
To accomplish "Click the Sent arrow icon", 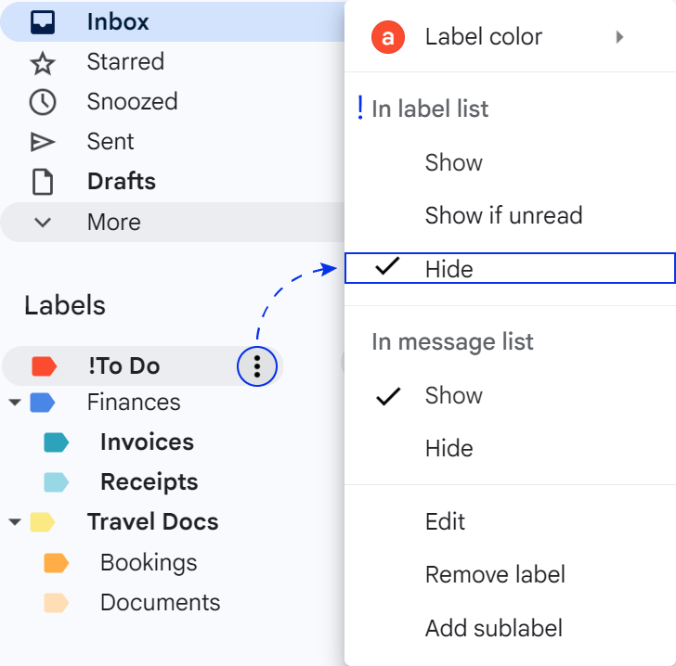I will point(43,142).
